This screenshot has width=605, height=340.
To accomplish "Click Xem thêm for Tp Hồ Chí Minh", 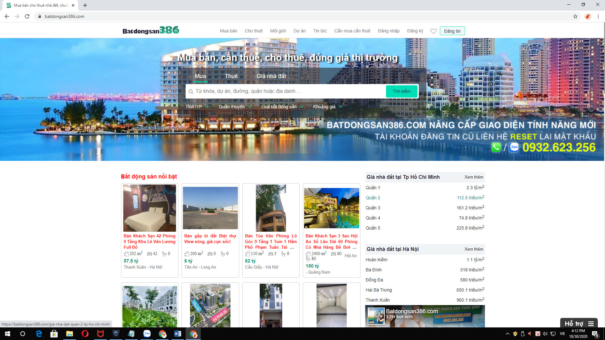I will click(x=474, y=177).
